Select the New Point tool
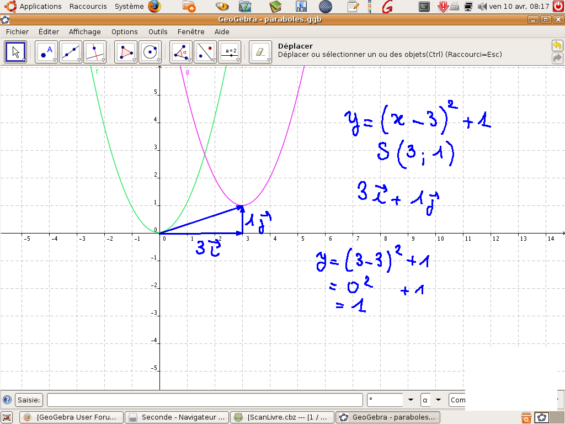This screenshot has width=565, height=424. coord(46,52)
